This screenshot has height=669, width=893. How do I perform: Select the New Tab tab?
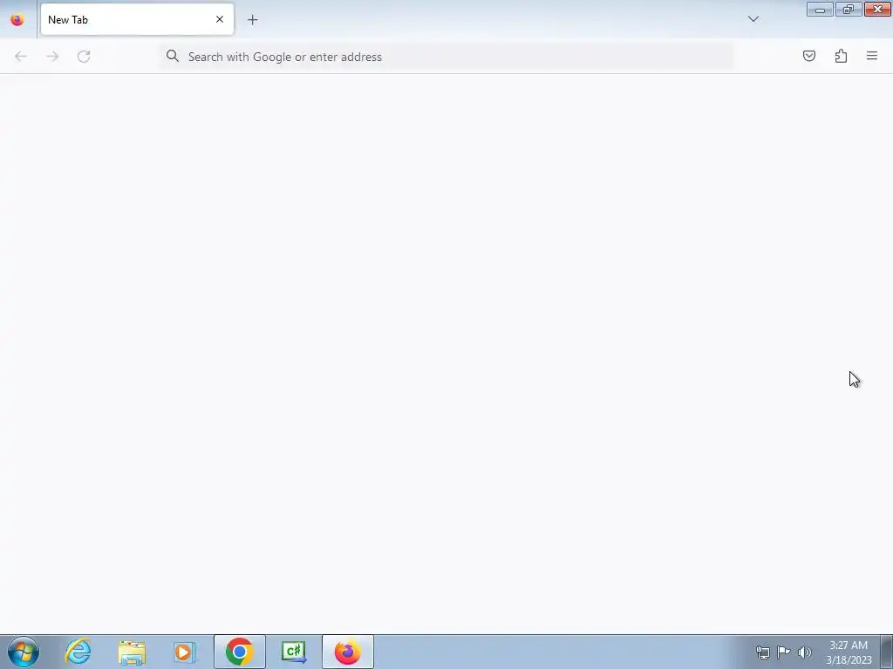point(137,20)
